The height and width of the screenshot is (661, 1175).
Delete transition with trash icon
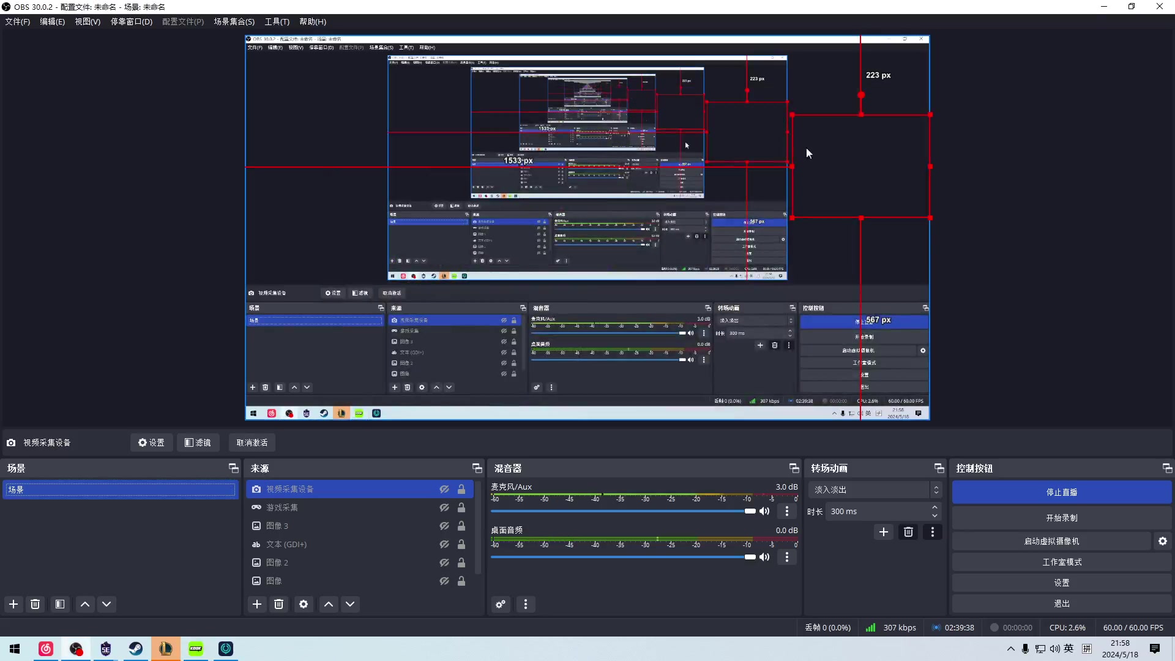(908, 532)
